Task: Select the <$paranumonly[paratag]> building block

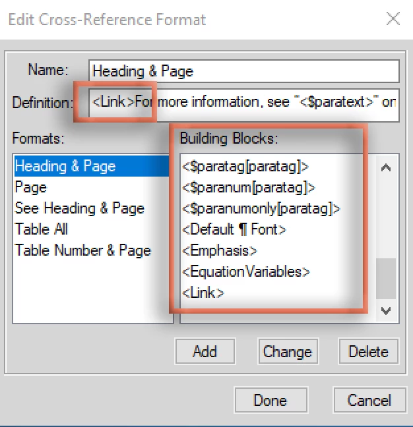Action: coord(261,209)
